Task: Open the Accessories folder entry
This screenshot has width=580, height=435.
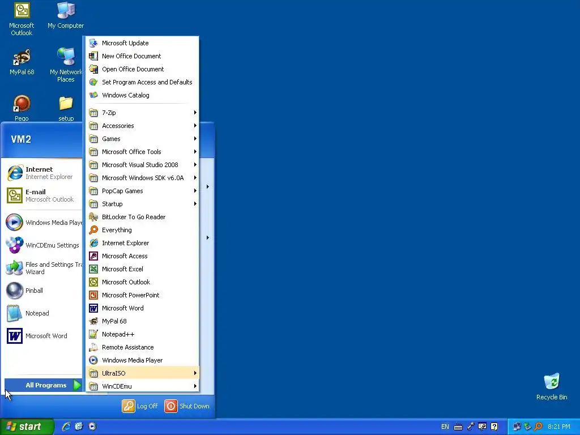Action: pyautogui.click(x=142, y=126)
